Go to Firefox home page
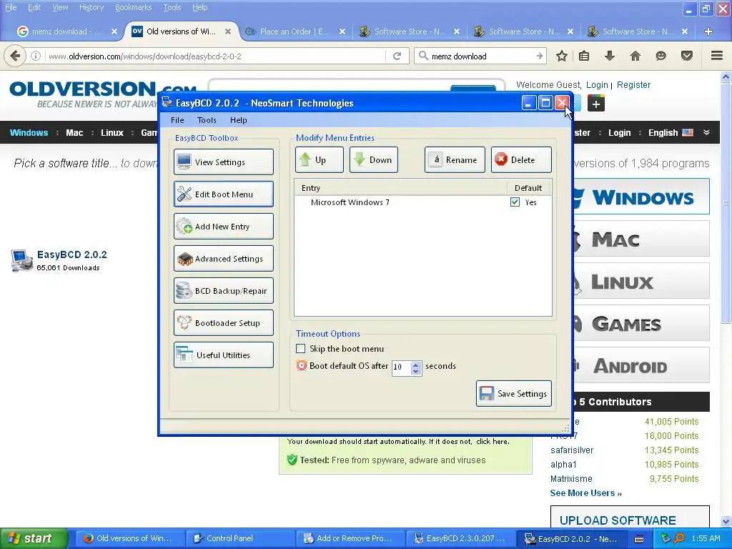The width and height of the screenshot is (732, 549). (635, 56)
